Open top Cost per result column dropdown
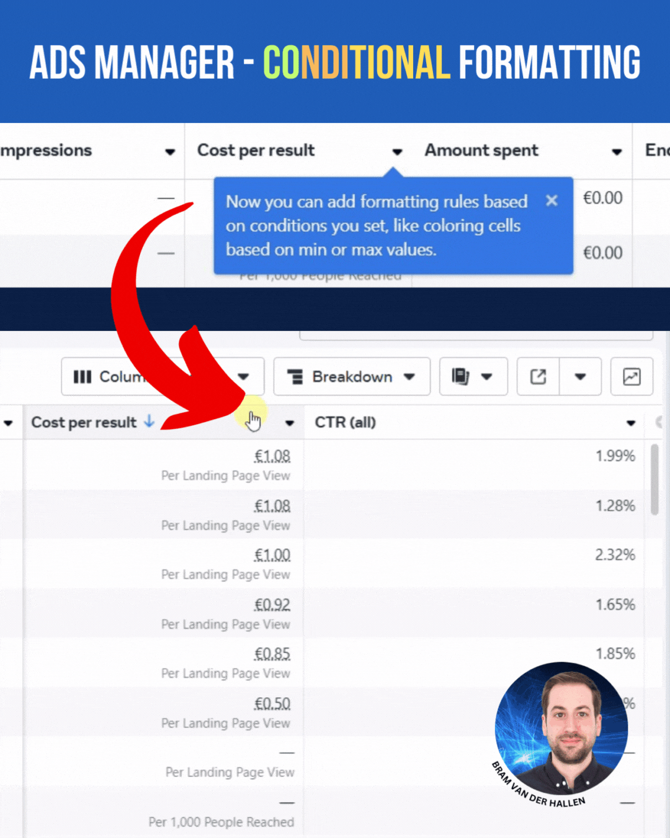670x838 pixels. pyautogui.click(x=398, y=151)
